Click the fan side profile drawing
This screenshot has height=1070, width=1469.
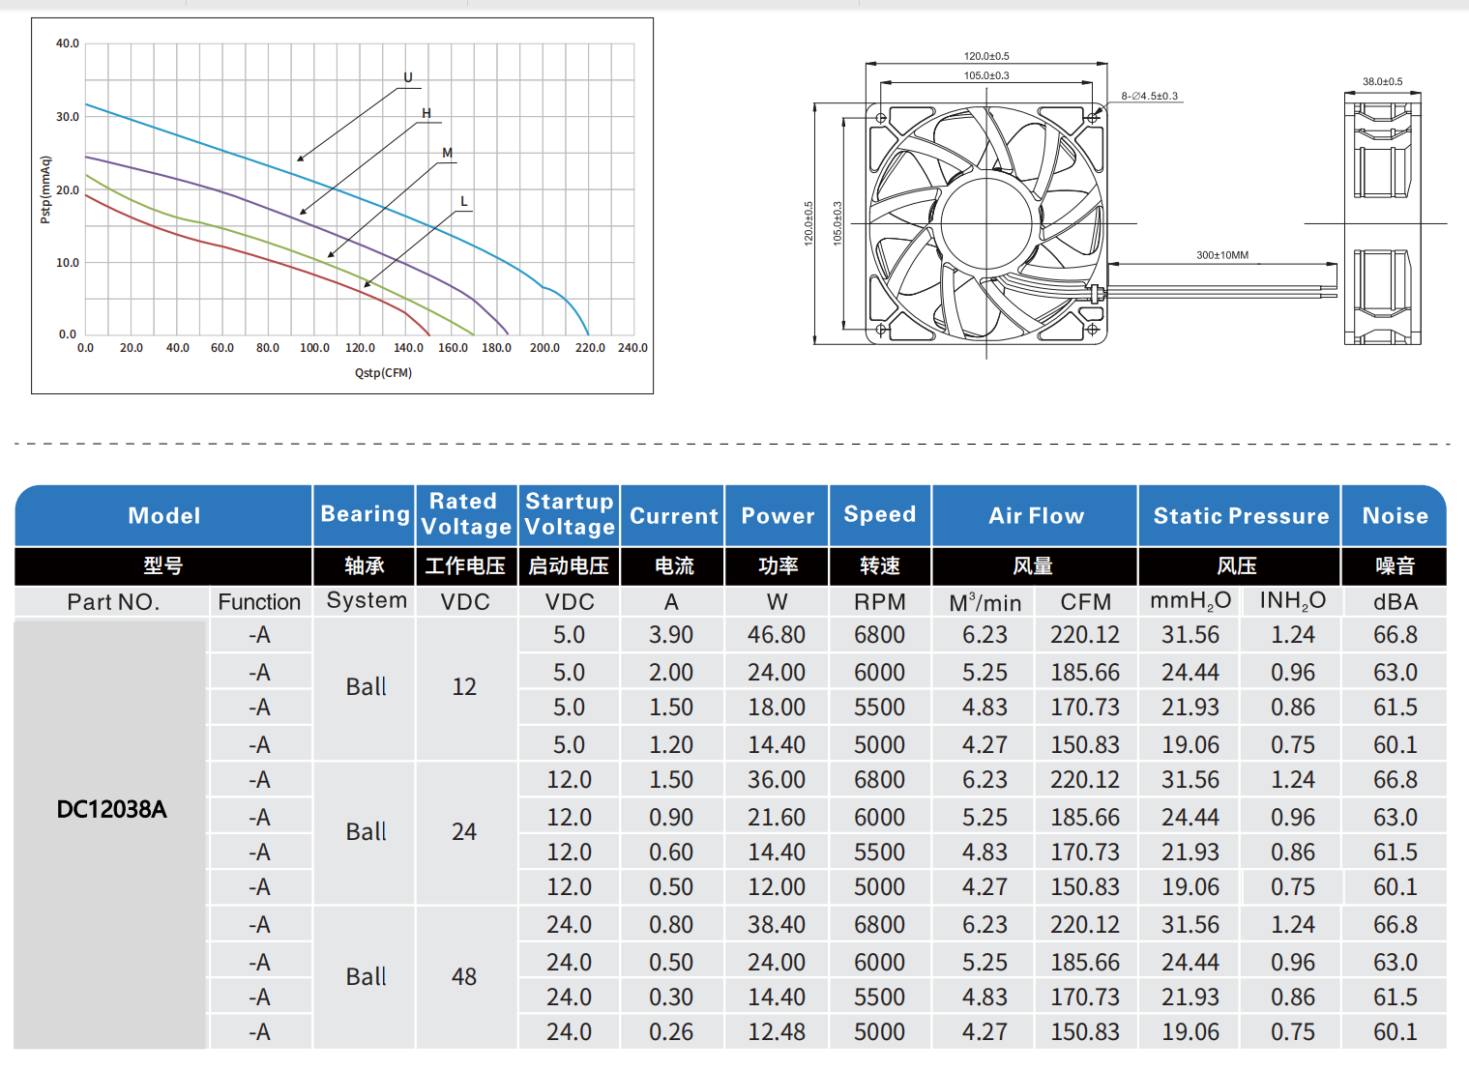coord(1382,218)
